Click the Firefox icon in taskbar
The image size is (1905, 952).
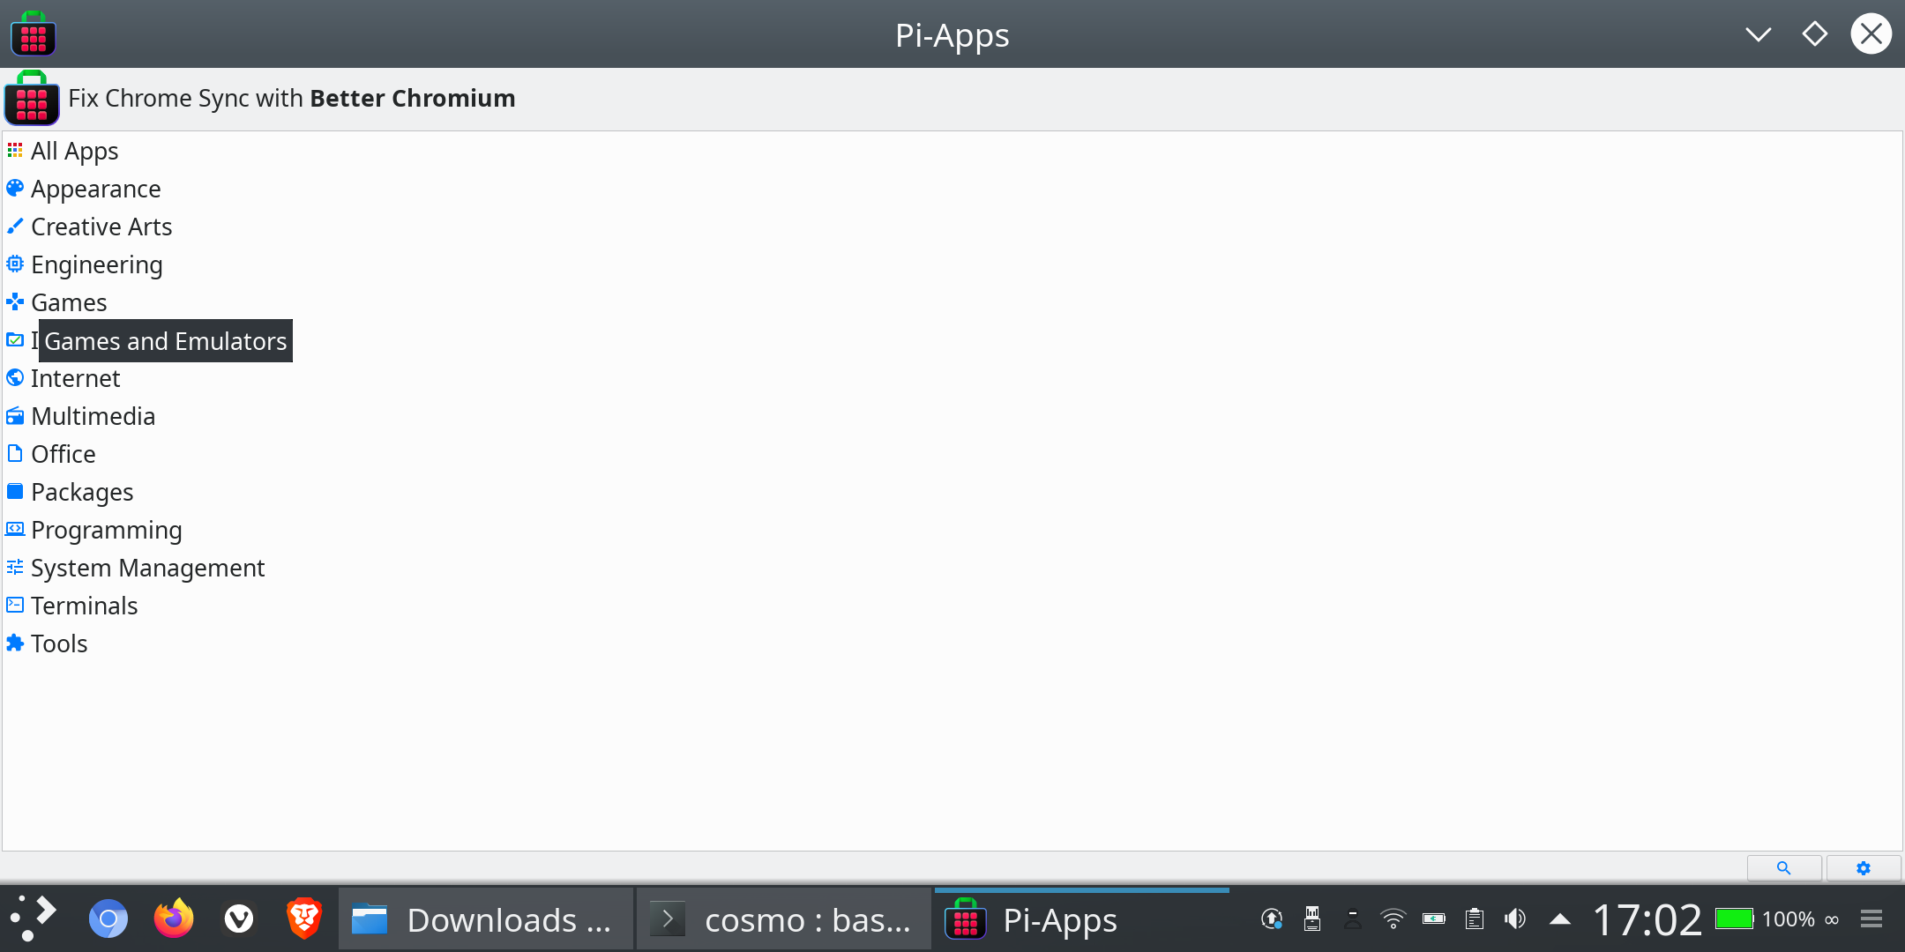point(174,919)
